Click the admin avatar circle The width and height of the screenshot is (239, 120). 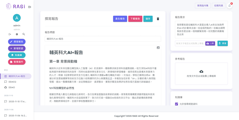17,18
